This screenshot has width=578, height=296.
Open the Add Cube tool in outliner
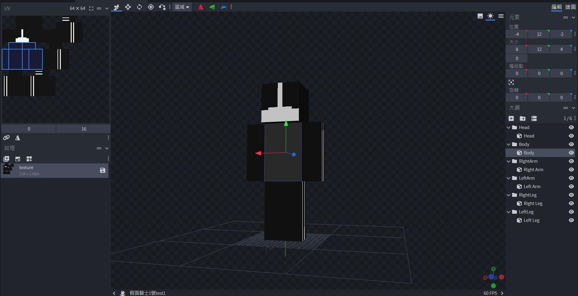(511, 119)
